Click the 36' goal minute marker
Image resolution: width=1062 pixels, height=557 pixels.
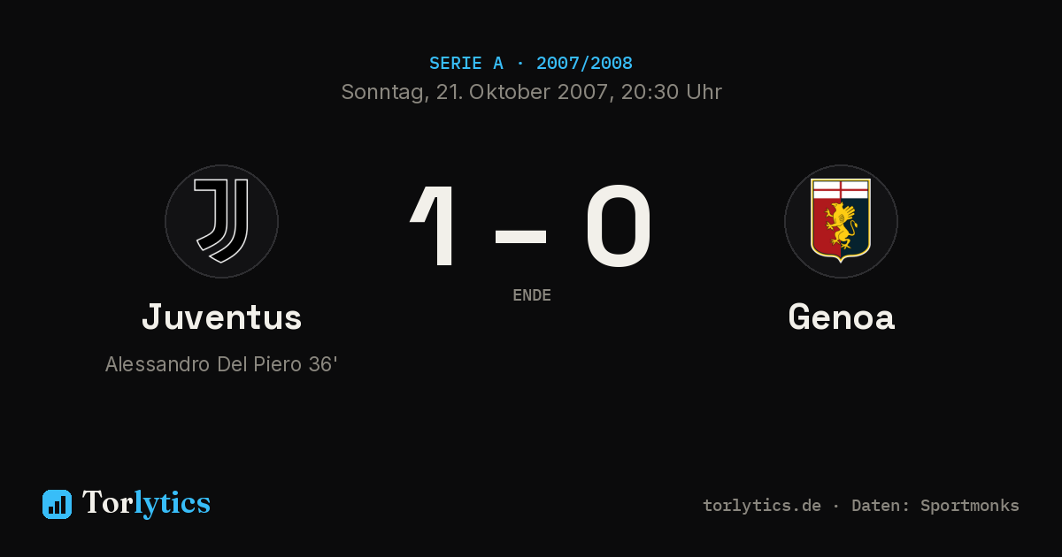point(323,364)
